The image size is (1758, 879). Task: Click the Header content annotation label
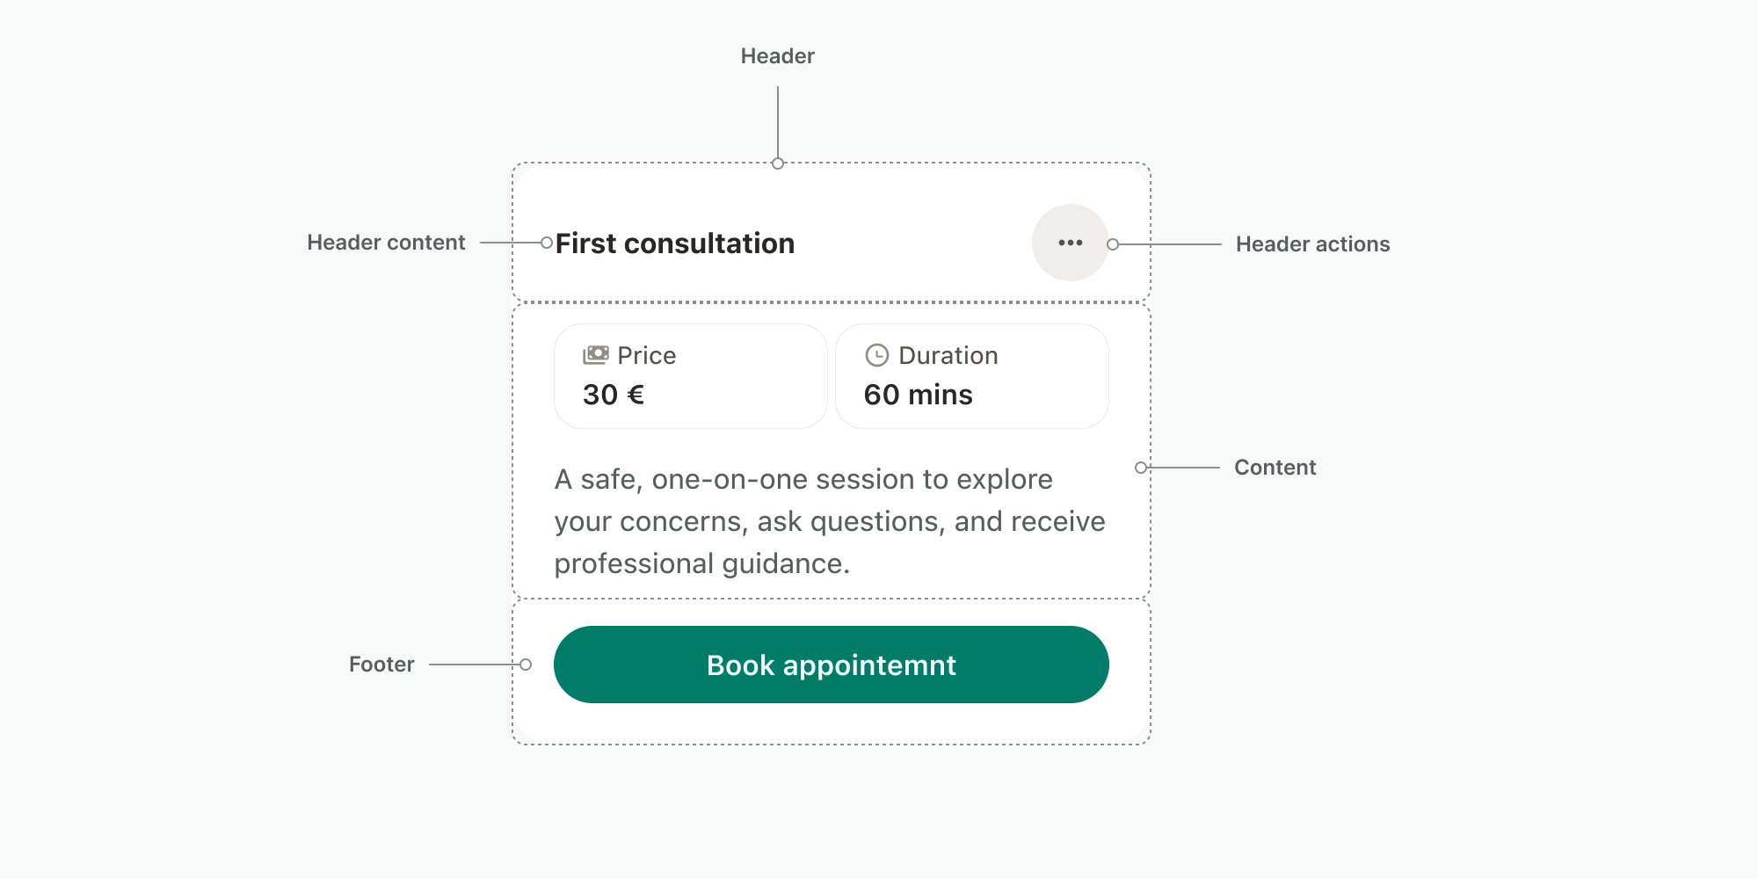386,243
